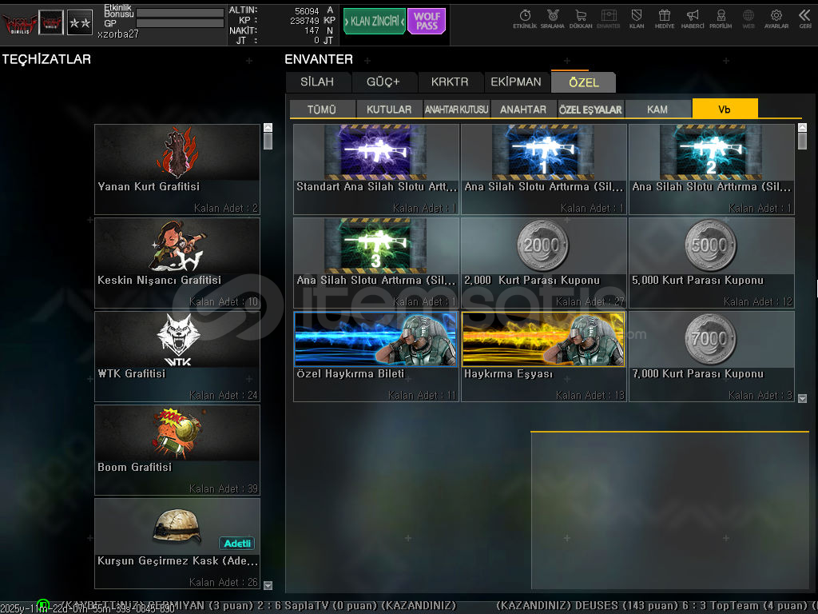
Task: Click the Adetli badge on helmet
Action: tap(236, 544)
